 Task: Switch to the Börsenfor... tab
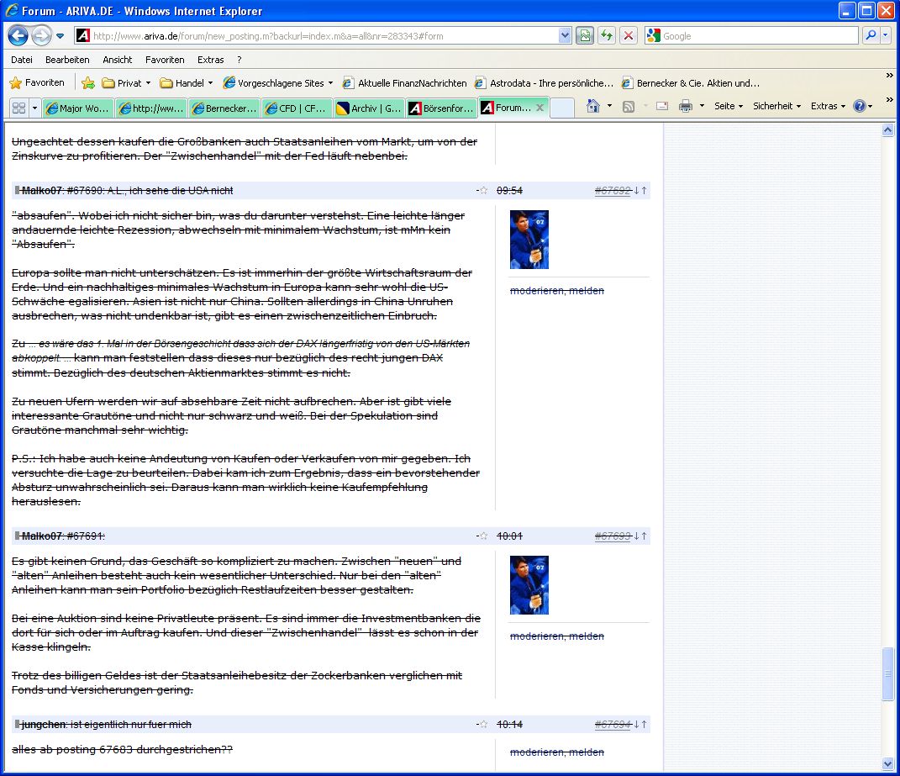[441, 108]
